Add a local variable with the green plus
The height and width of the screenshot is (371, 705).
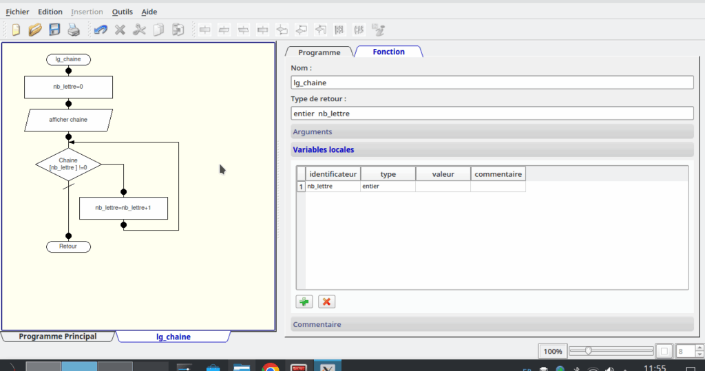coord(304,301)
